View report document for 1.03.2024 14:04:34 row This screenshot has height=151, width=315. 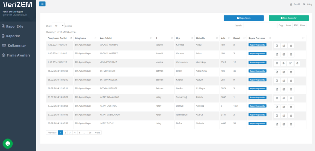[277, 46]
